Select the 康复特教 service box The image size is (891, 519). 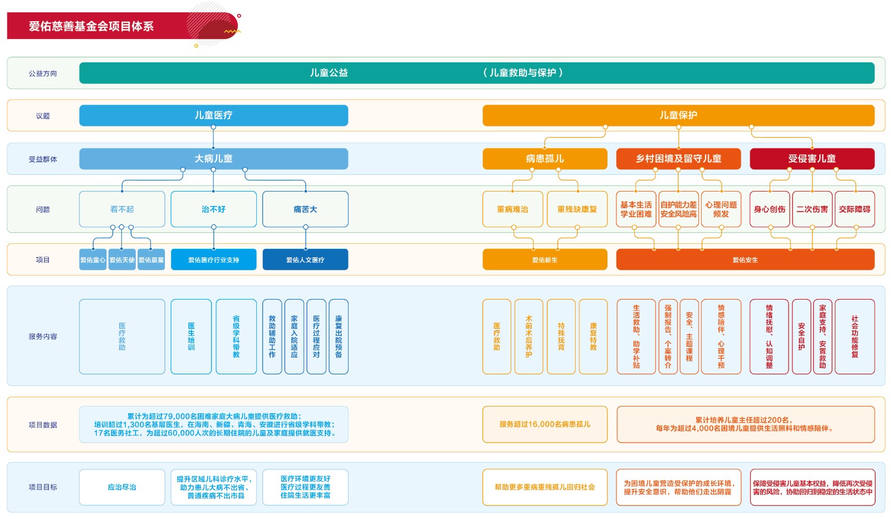click(x=593, y=336)
